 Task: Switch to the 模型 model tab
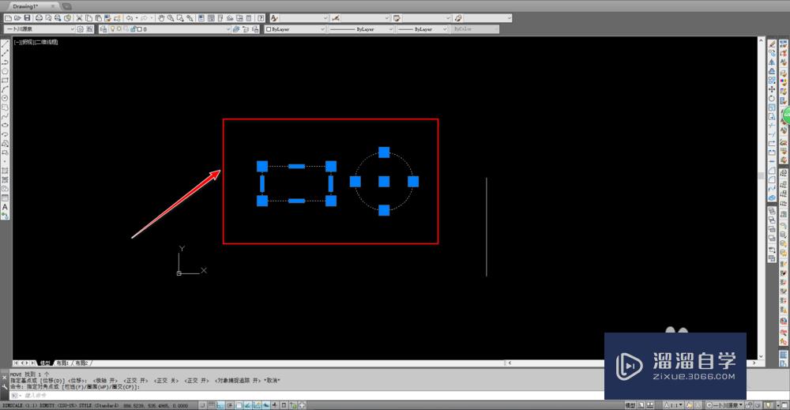pos(45,363)
